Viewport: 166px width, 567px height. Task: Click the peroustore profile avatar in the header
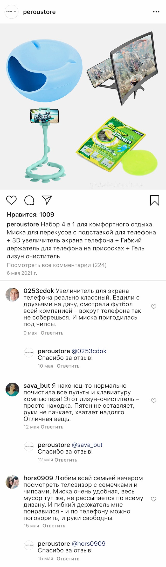pyautogui.click(x=12, y=12)
